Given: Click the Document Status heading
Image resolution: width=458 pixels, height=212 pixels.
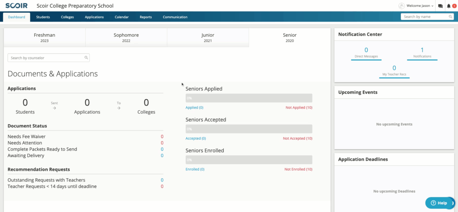Looking at the screenshot, I should [x=27, y=126].
